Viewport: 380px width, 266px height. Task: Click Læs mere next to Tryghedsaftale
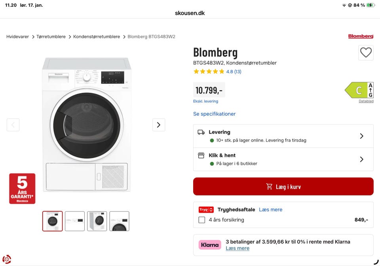point(270,210)
